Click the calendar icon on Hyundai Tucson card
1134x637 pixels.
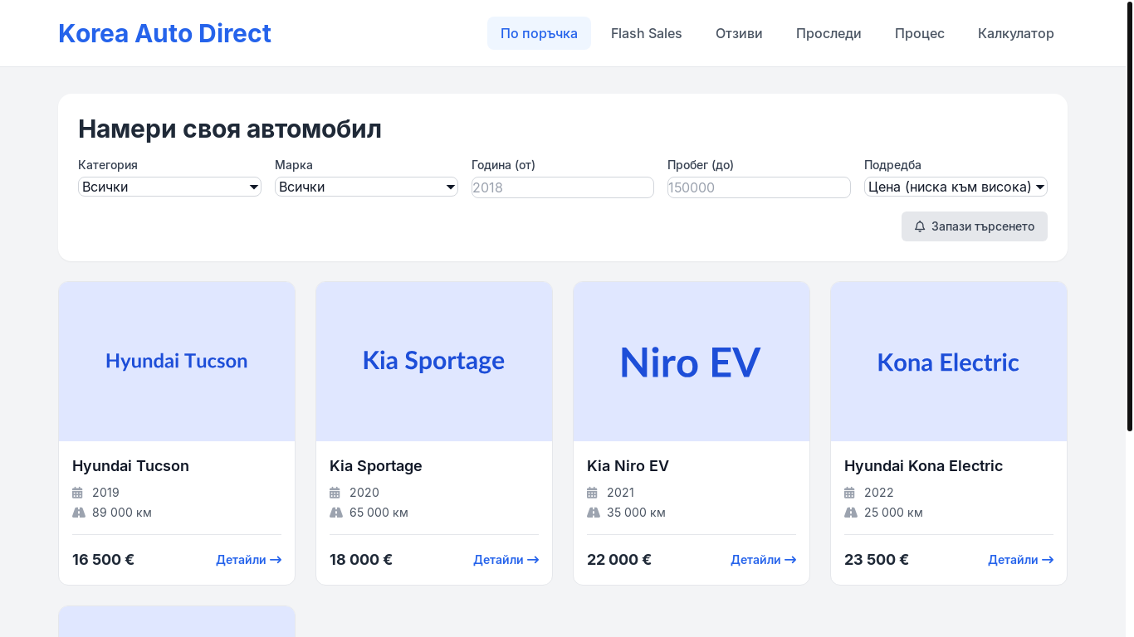tap(77, 493)
